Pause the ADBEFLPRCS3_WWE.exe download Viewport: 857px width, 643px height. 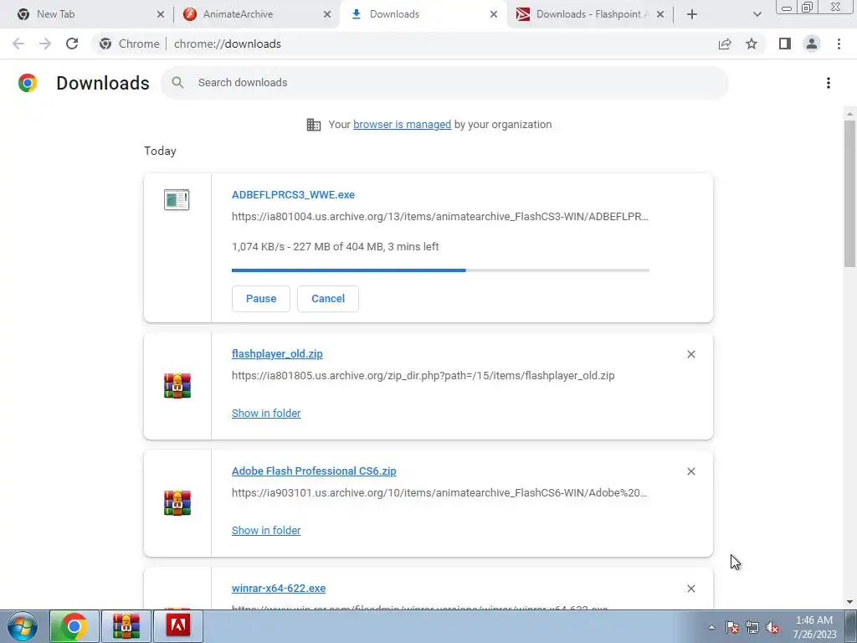[261, 299]
